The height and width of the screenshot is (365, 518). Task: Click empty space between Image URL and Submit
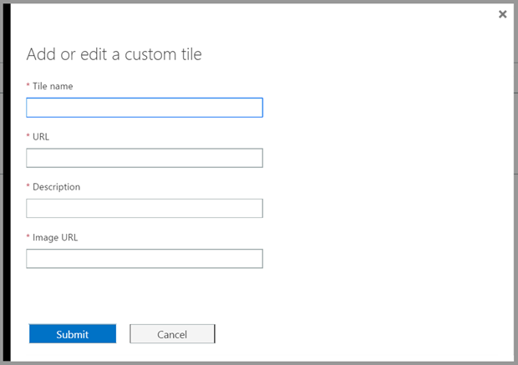[145, 295]
